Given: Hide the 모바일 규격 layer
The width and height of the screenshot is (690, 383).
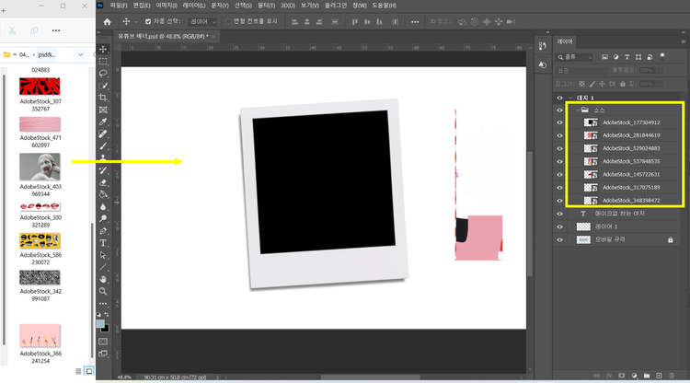Looking at the screenshot, I should point(559,240).
